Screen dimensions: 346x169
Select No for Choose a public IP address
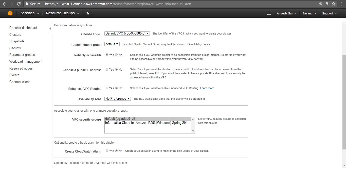tap(116, 69)
